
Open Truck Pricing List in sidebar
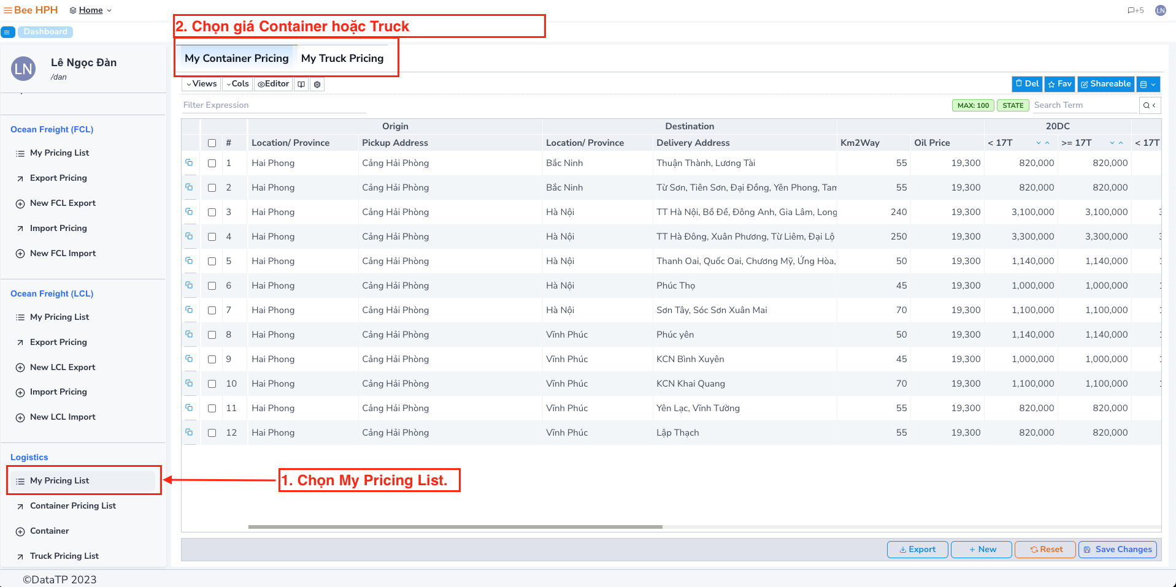(x=64, y=556)
